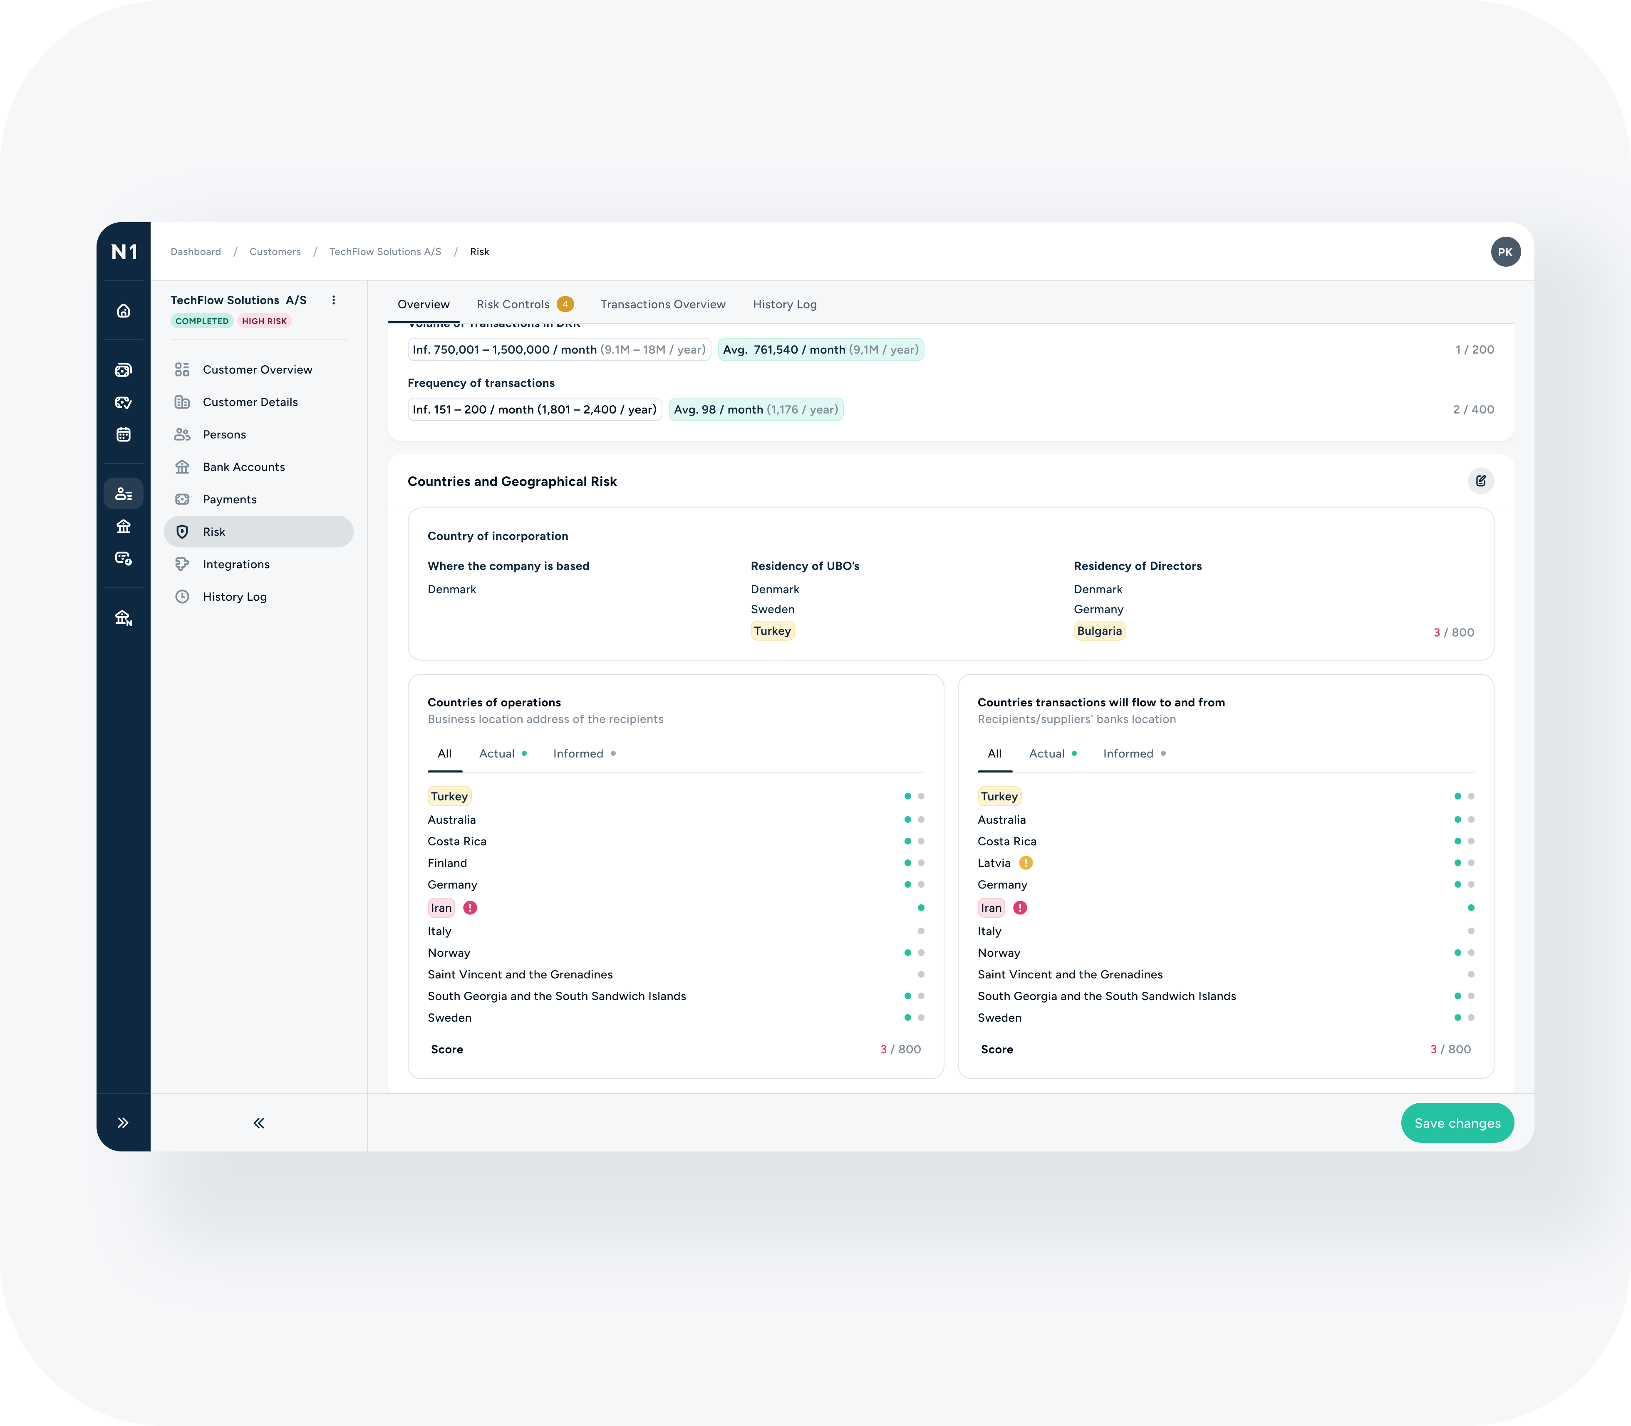Click the edit icon for Countries and Geographical Risk
1631x1426 pixels.
click(x=1480, y=480)
